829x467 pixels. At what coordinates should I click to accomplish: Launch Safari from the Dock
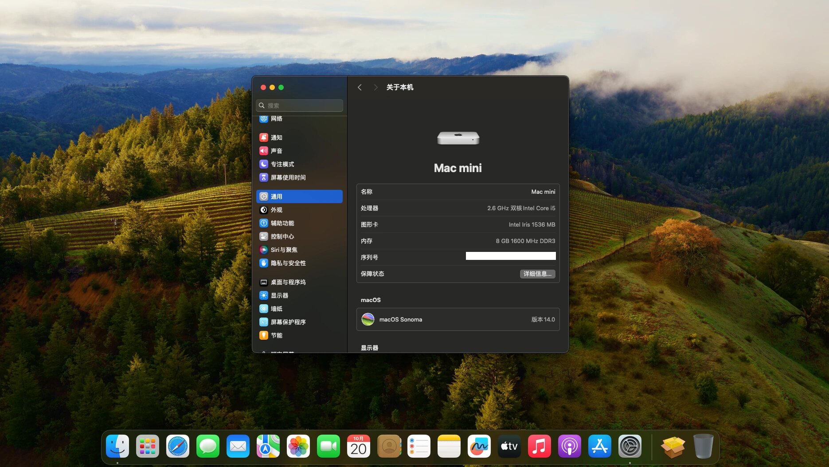coord(178,446)
